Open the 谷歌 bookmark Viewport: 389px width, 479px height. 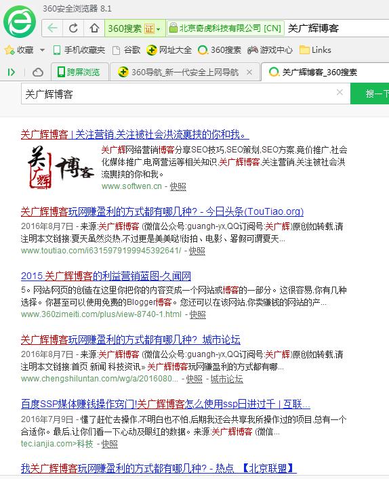pos(127,49)
